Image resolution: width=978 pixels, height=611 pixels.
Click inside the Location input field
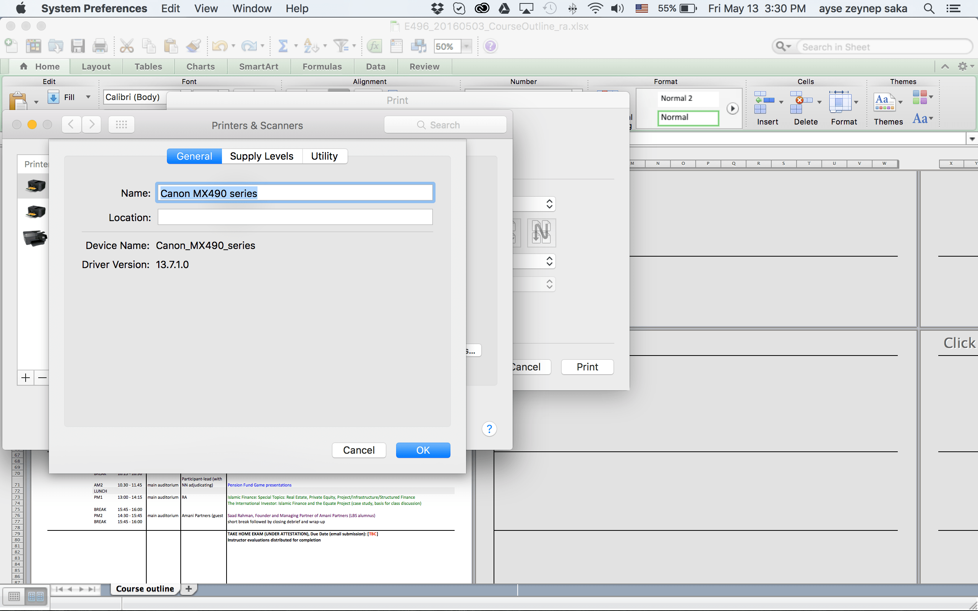tap(295, 217)
